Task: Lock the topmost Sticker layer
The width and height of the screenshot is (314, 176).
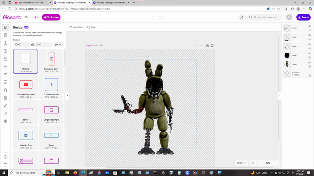Action: 309,30
